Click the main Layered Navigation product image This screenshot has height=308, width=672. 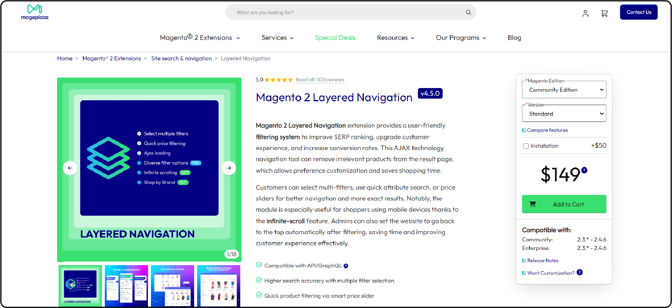tap(149, 169)
